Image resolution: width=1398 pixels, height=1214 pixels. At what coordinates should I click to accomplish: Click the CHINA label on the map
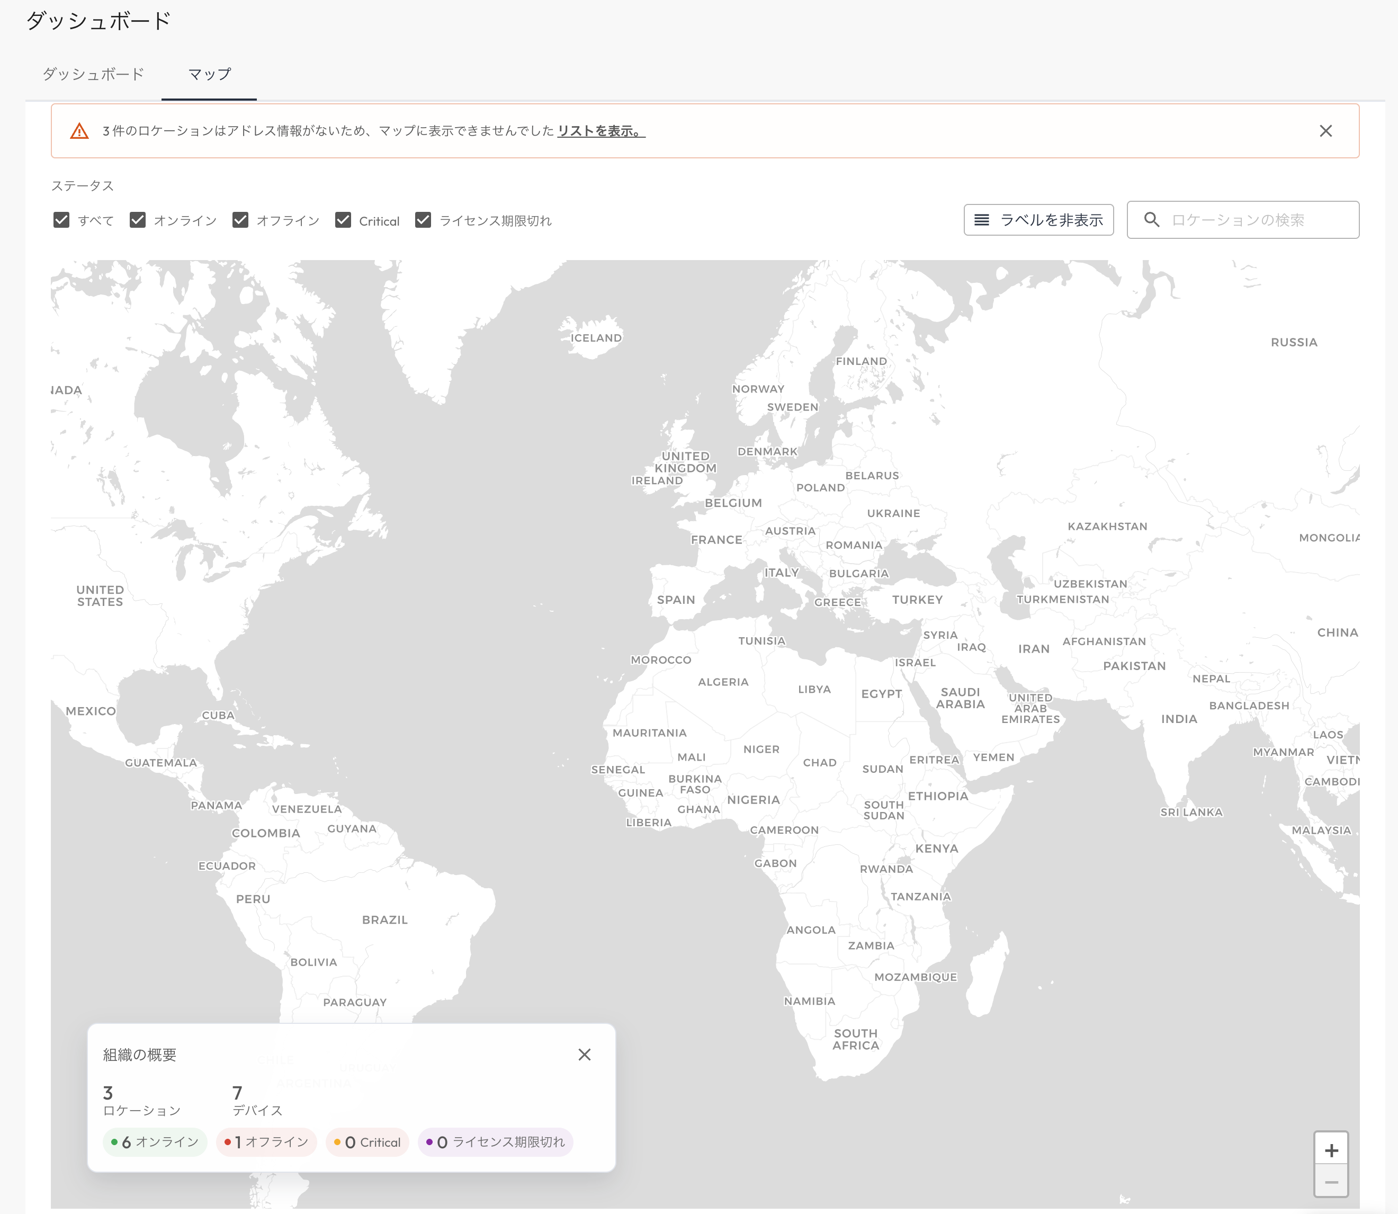1338,633
